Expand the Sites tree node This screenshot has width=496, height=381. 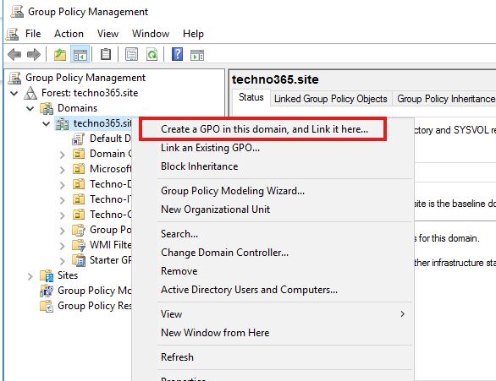pyautogui.click(x=30, y=276)
